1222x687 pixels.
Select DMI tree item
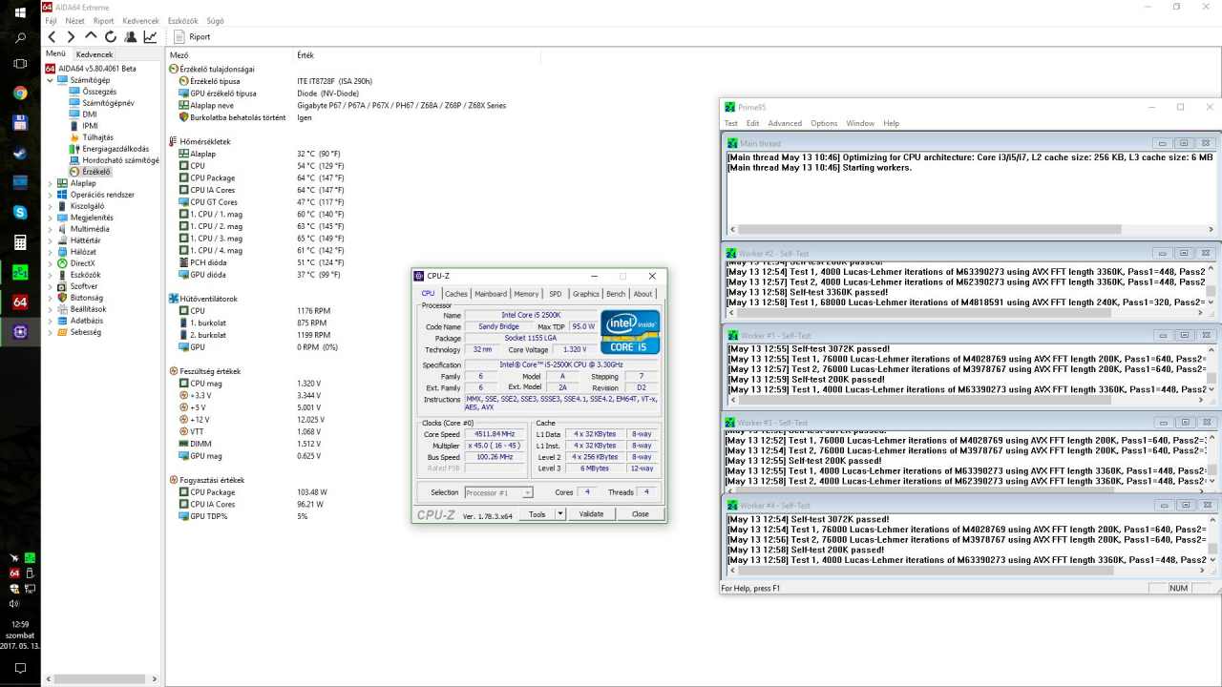coord(89,114)
